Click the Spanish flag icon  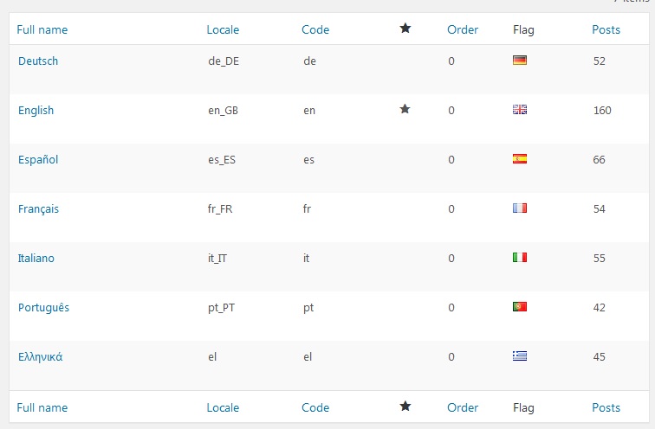click(x=520, y=159)
